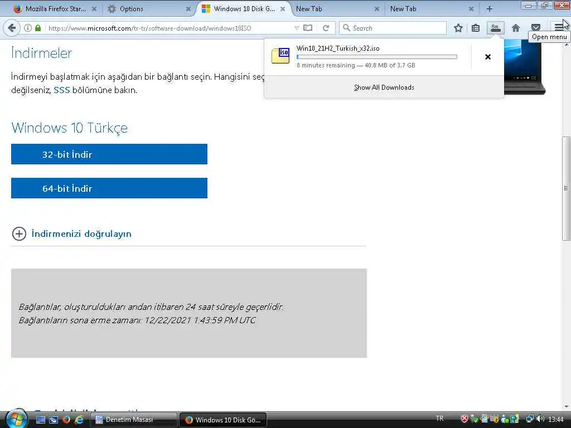Click the 32-bit İndir button
571x428 pixels.
pos(109,154)
